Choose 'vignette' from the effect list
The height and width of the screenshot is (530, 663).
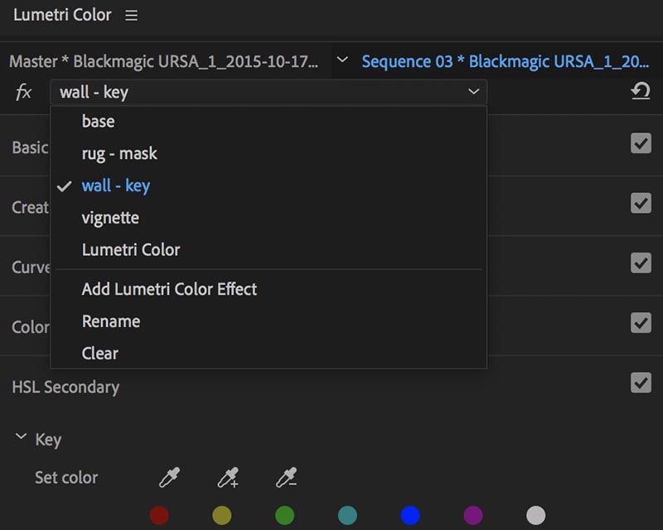pyautogui.click(x=269, y=218)
